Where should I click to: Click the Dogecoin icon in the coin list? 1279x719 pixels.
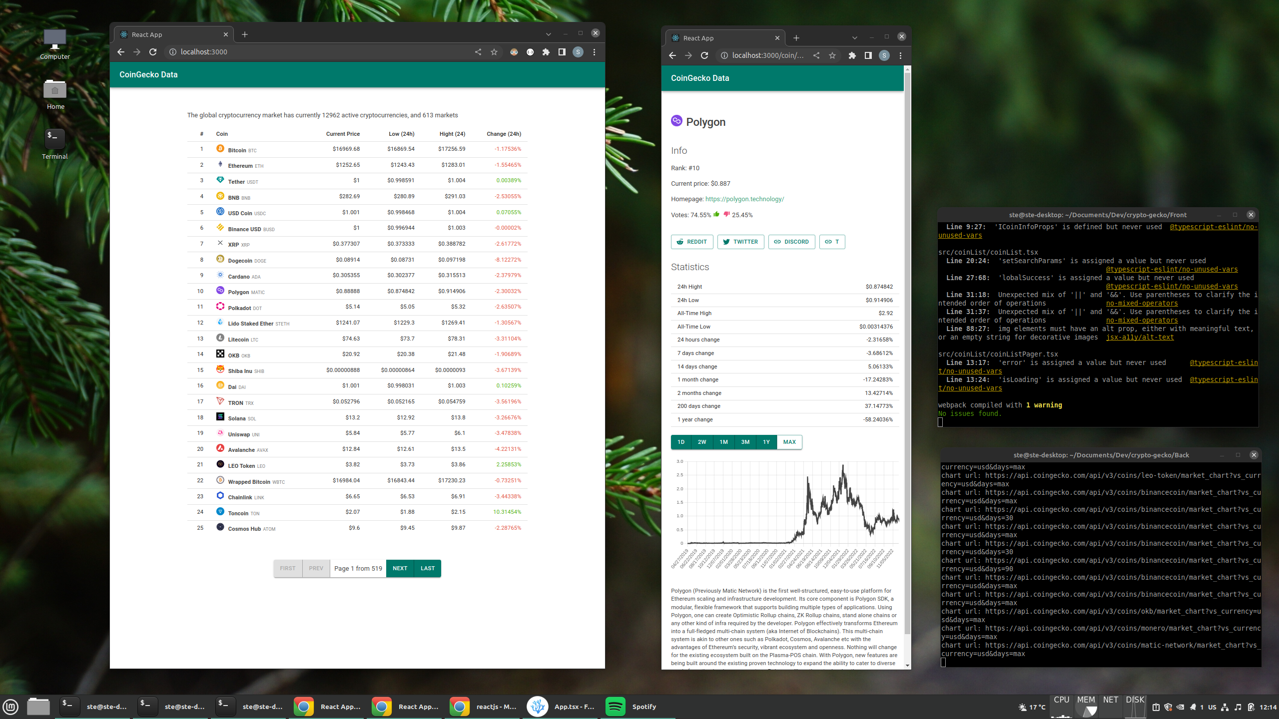[x=220, y=259]
